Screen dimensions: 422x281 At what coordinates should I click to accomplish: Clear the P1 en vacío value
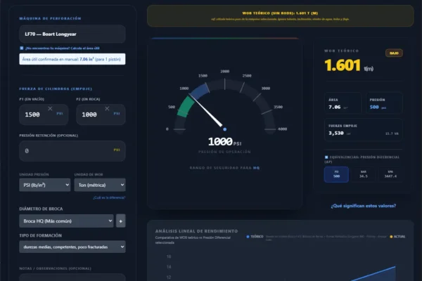pyautogui.click(x=50, y=109)
